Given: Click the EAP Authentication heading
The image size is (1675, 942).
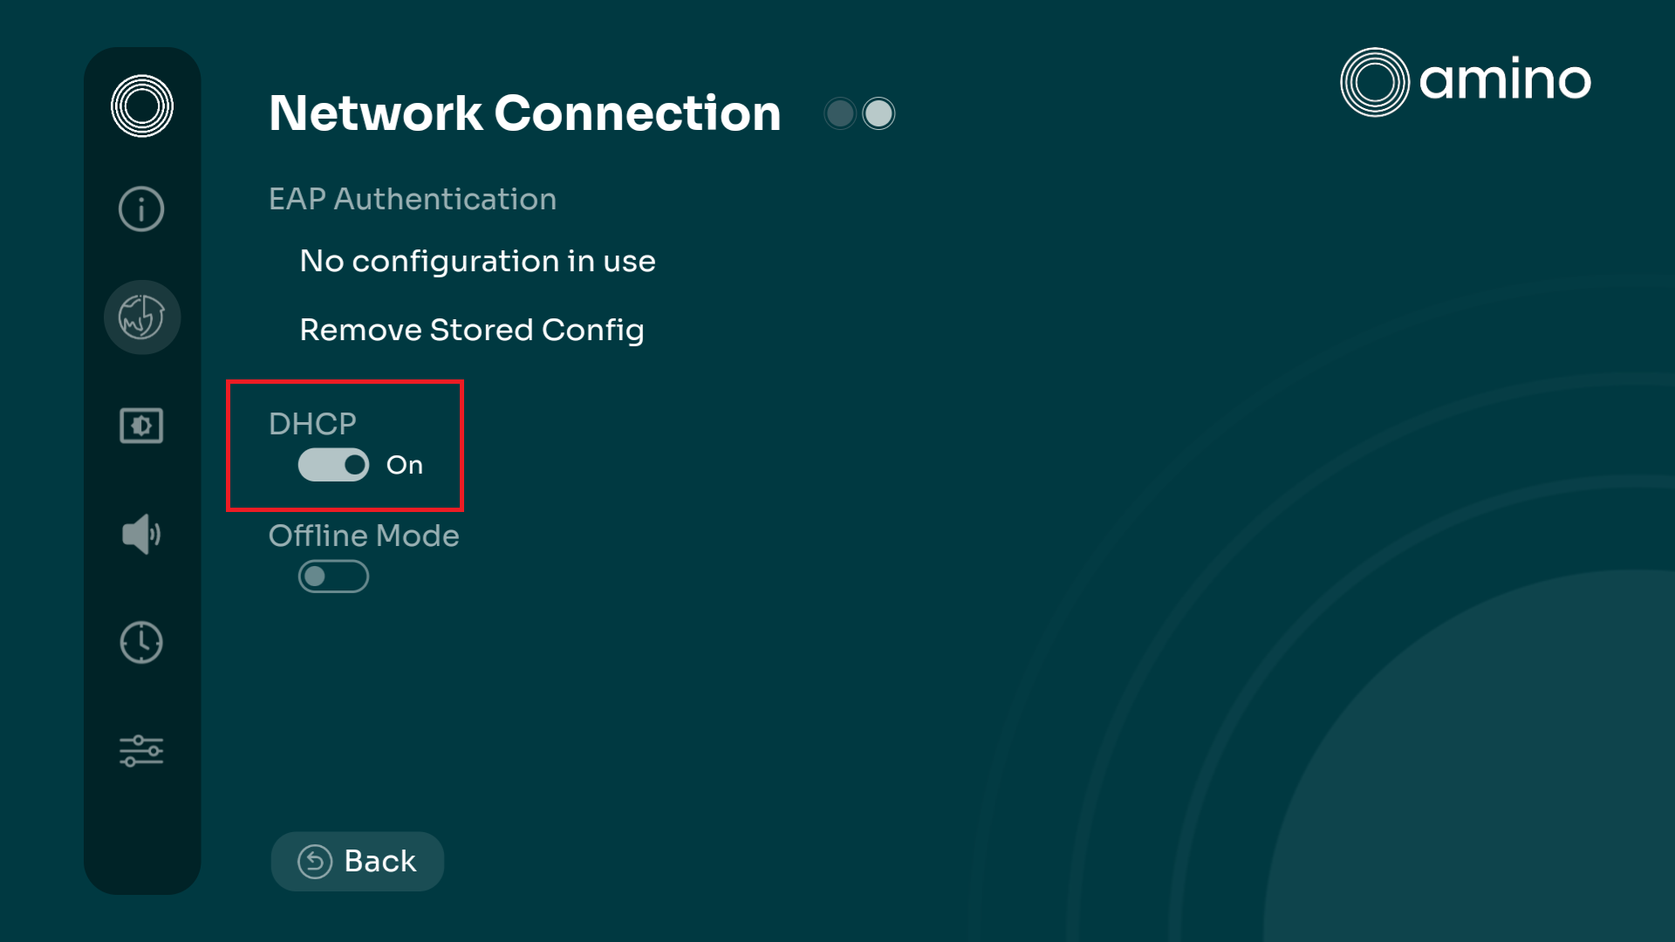Looking at the screenshot, I should (x=413, y=199).
